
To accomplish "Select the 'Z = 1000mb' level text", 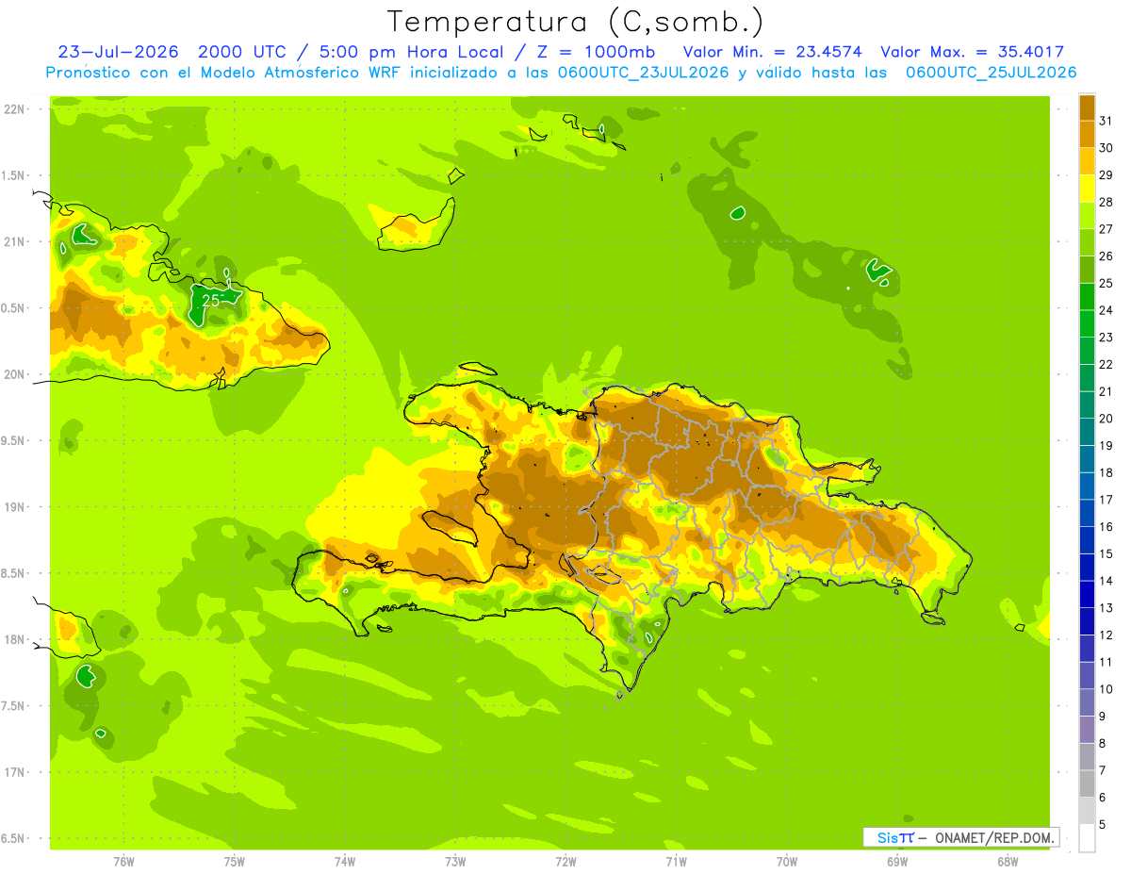I will [x=596, y=52].
